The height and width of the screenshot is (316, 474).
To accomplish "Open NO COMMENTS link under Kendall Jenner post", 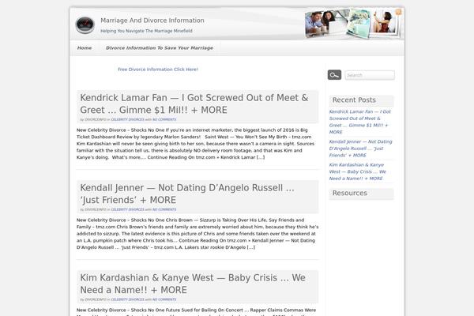I will pos(164,209).
